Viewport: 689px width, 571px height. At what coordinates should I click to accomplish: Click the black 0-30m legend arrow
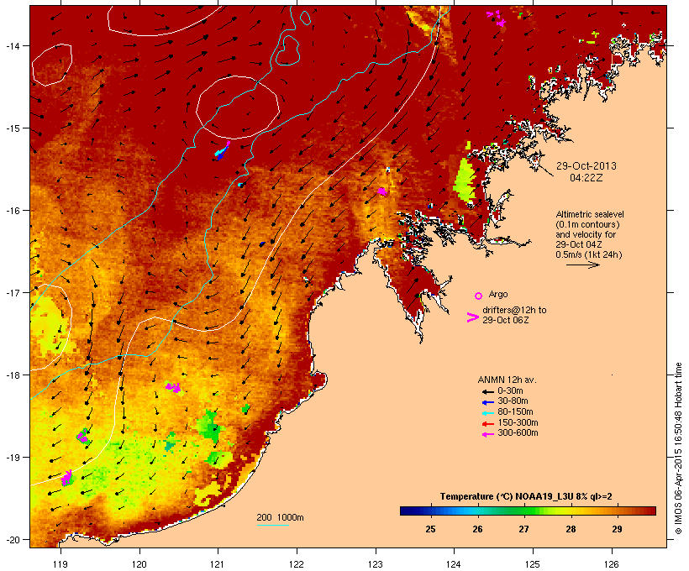[487, 392]
